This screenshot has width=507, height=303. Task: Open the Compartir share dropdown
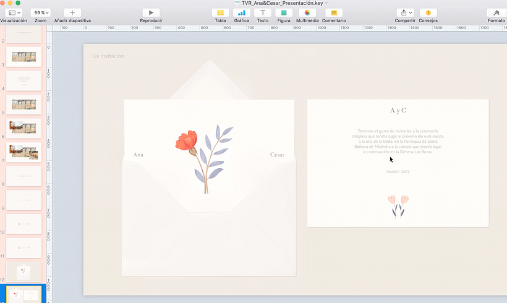pyautogui.click(x=406, y=12)
